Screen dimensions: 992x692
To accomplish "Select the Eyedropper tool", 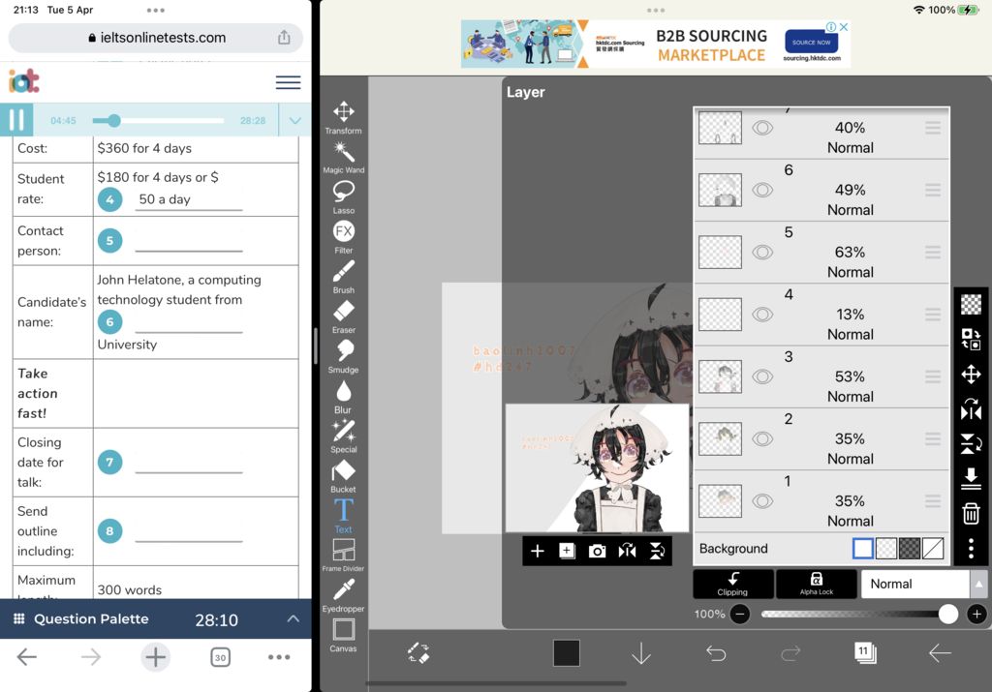I will pos(344,595).
